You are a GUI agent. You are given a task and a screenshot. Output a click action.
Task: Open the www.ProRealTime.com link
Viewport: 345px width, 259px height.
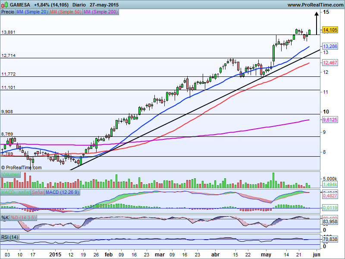tap(315, 5)
